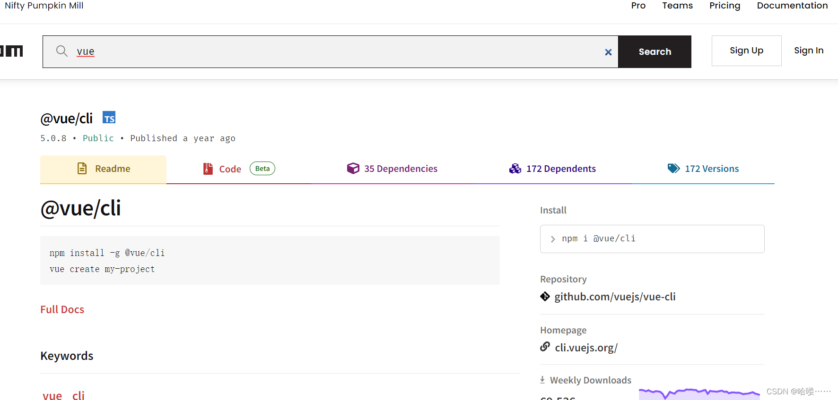The image size is (838, 400).
Task: Click the Beta badge
Action: click(x=262, y=169)
